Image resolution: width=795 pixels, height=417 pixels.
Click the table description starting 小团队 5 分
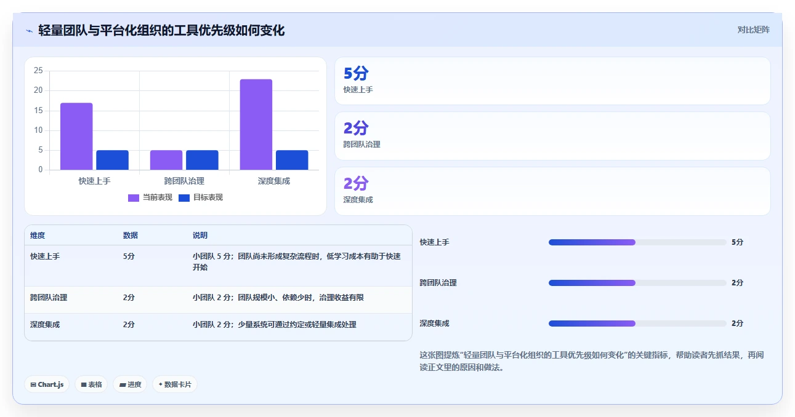(297, 262)
